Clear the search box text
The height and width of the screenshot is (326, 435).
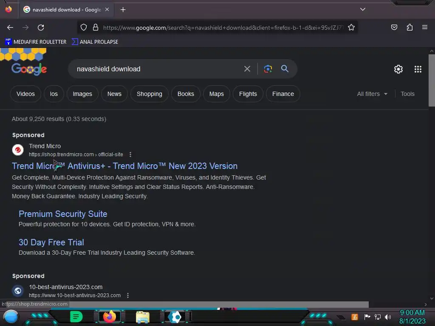(247, 69)
